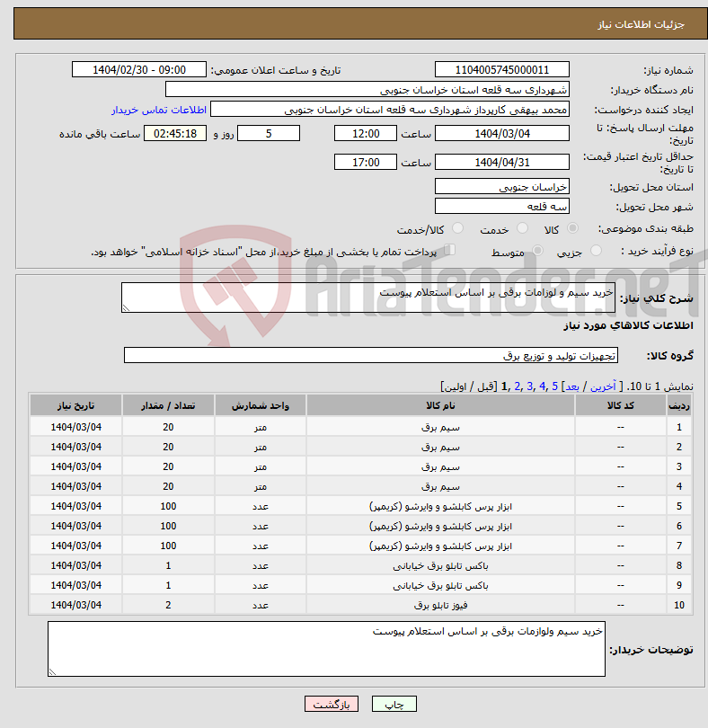Click the چاپ print button
This screenshot has height=728, width=708.
click(394, 704)
